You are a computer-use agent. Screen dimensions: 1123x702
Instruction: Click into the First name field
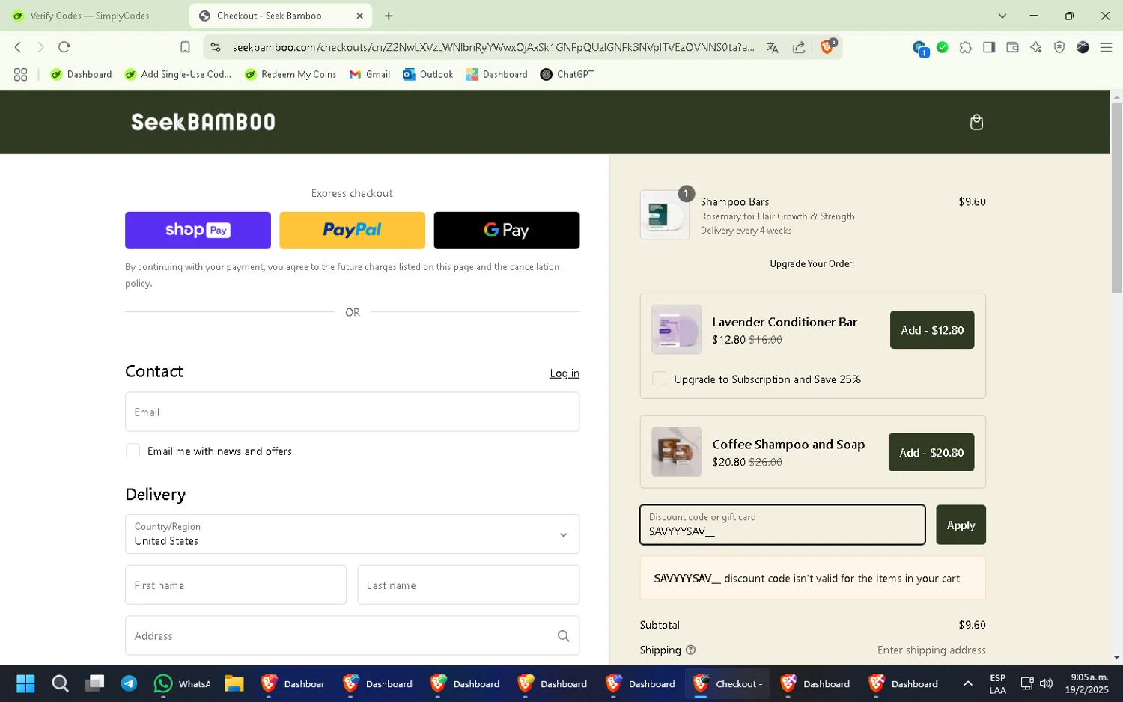[236, 585]
